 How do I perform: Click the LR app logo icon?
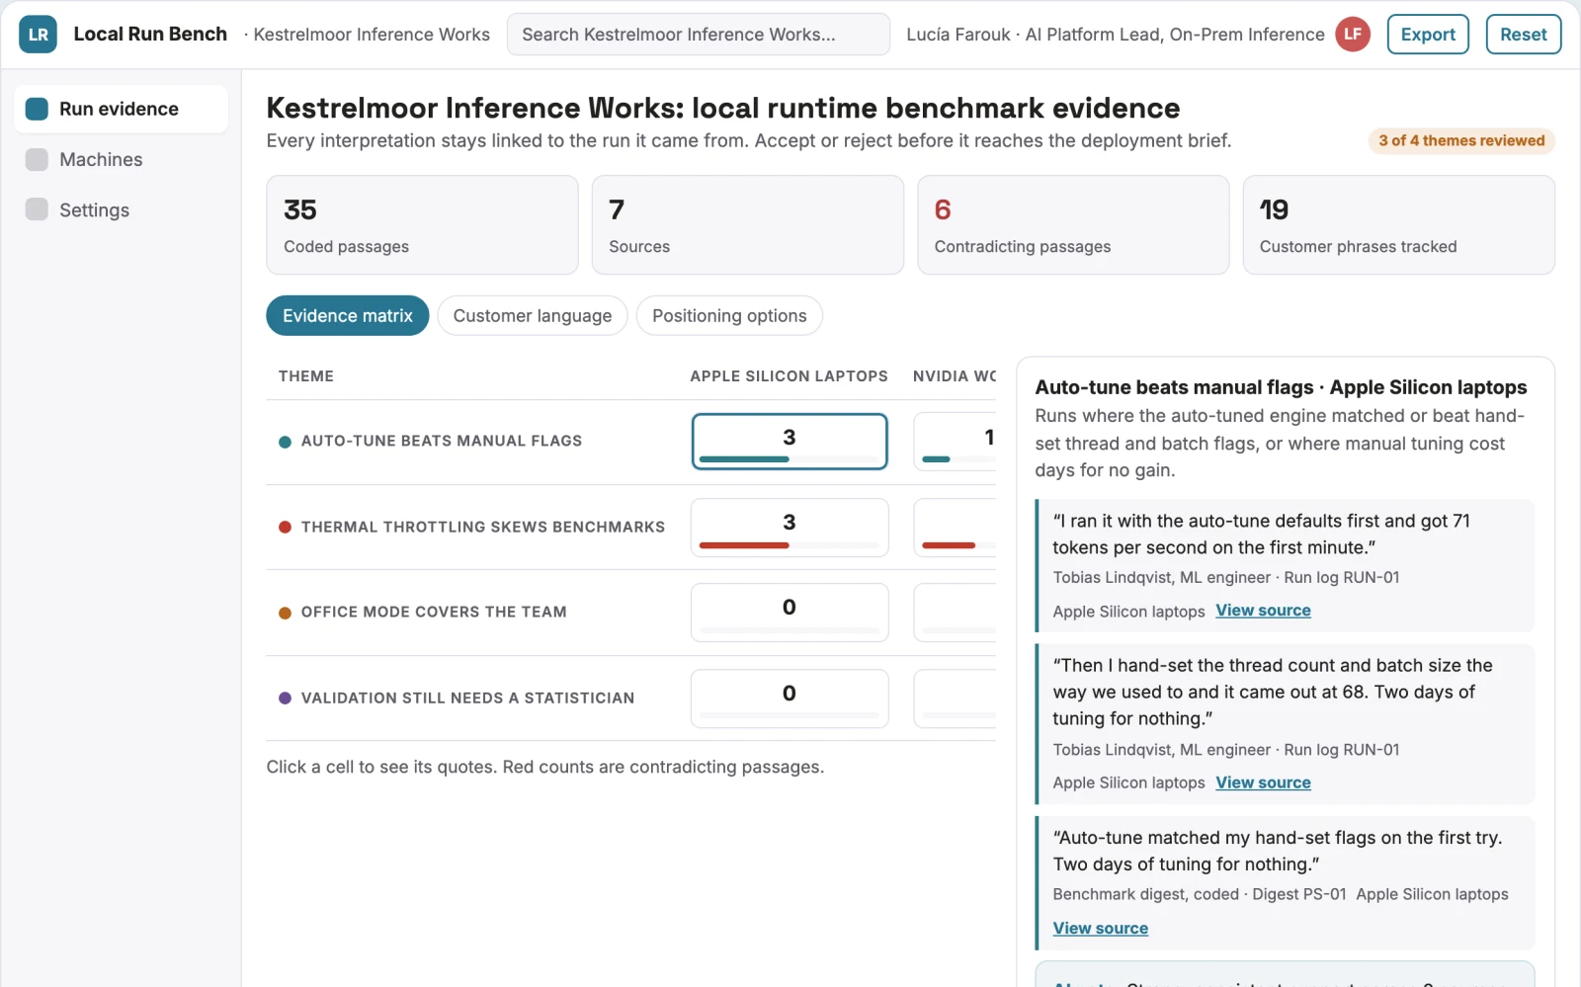click(x=38, y=35)
